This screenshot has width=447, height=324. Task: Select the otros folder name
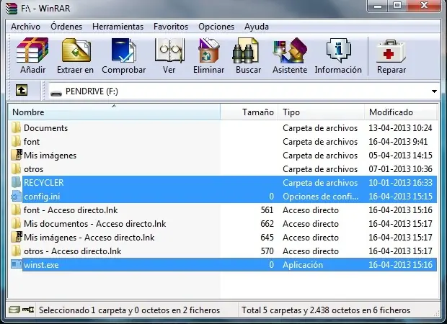coord(34,168)
